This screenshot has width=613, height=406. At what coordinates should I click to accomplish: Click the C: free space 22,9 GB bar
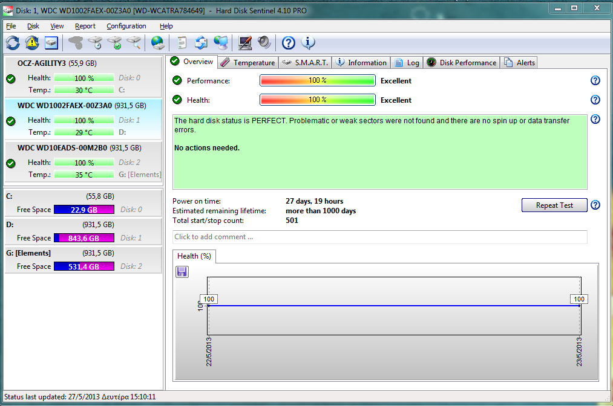[84, 210]
